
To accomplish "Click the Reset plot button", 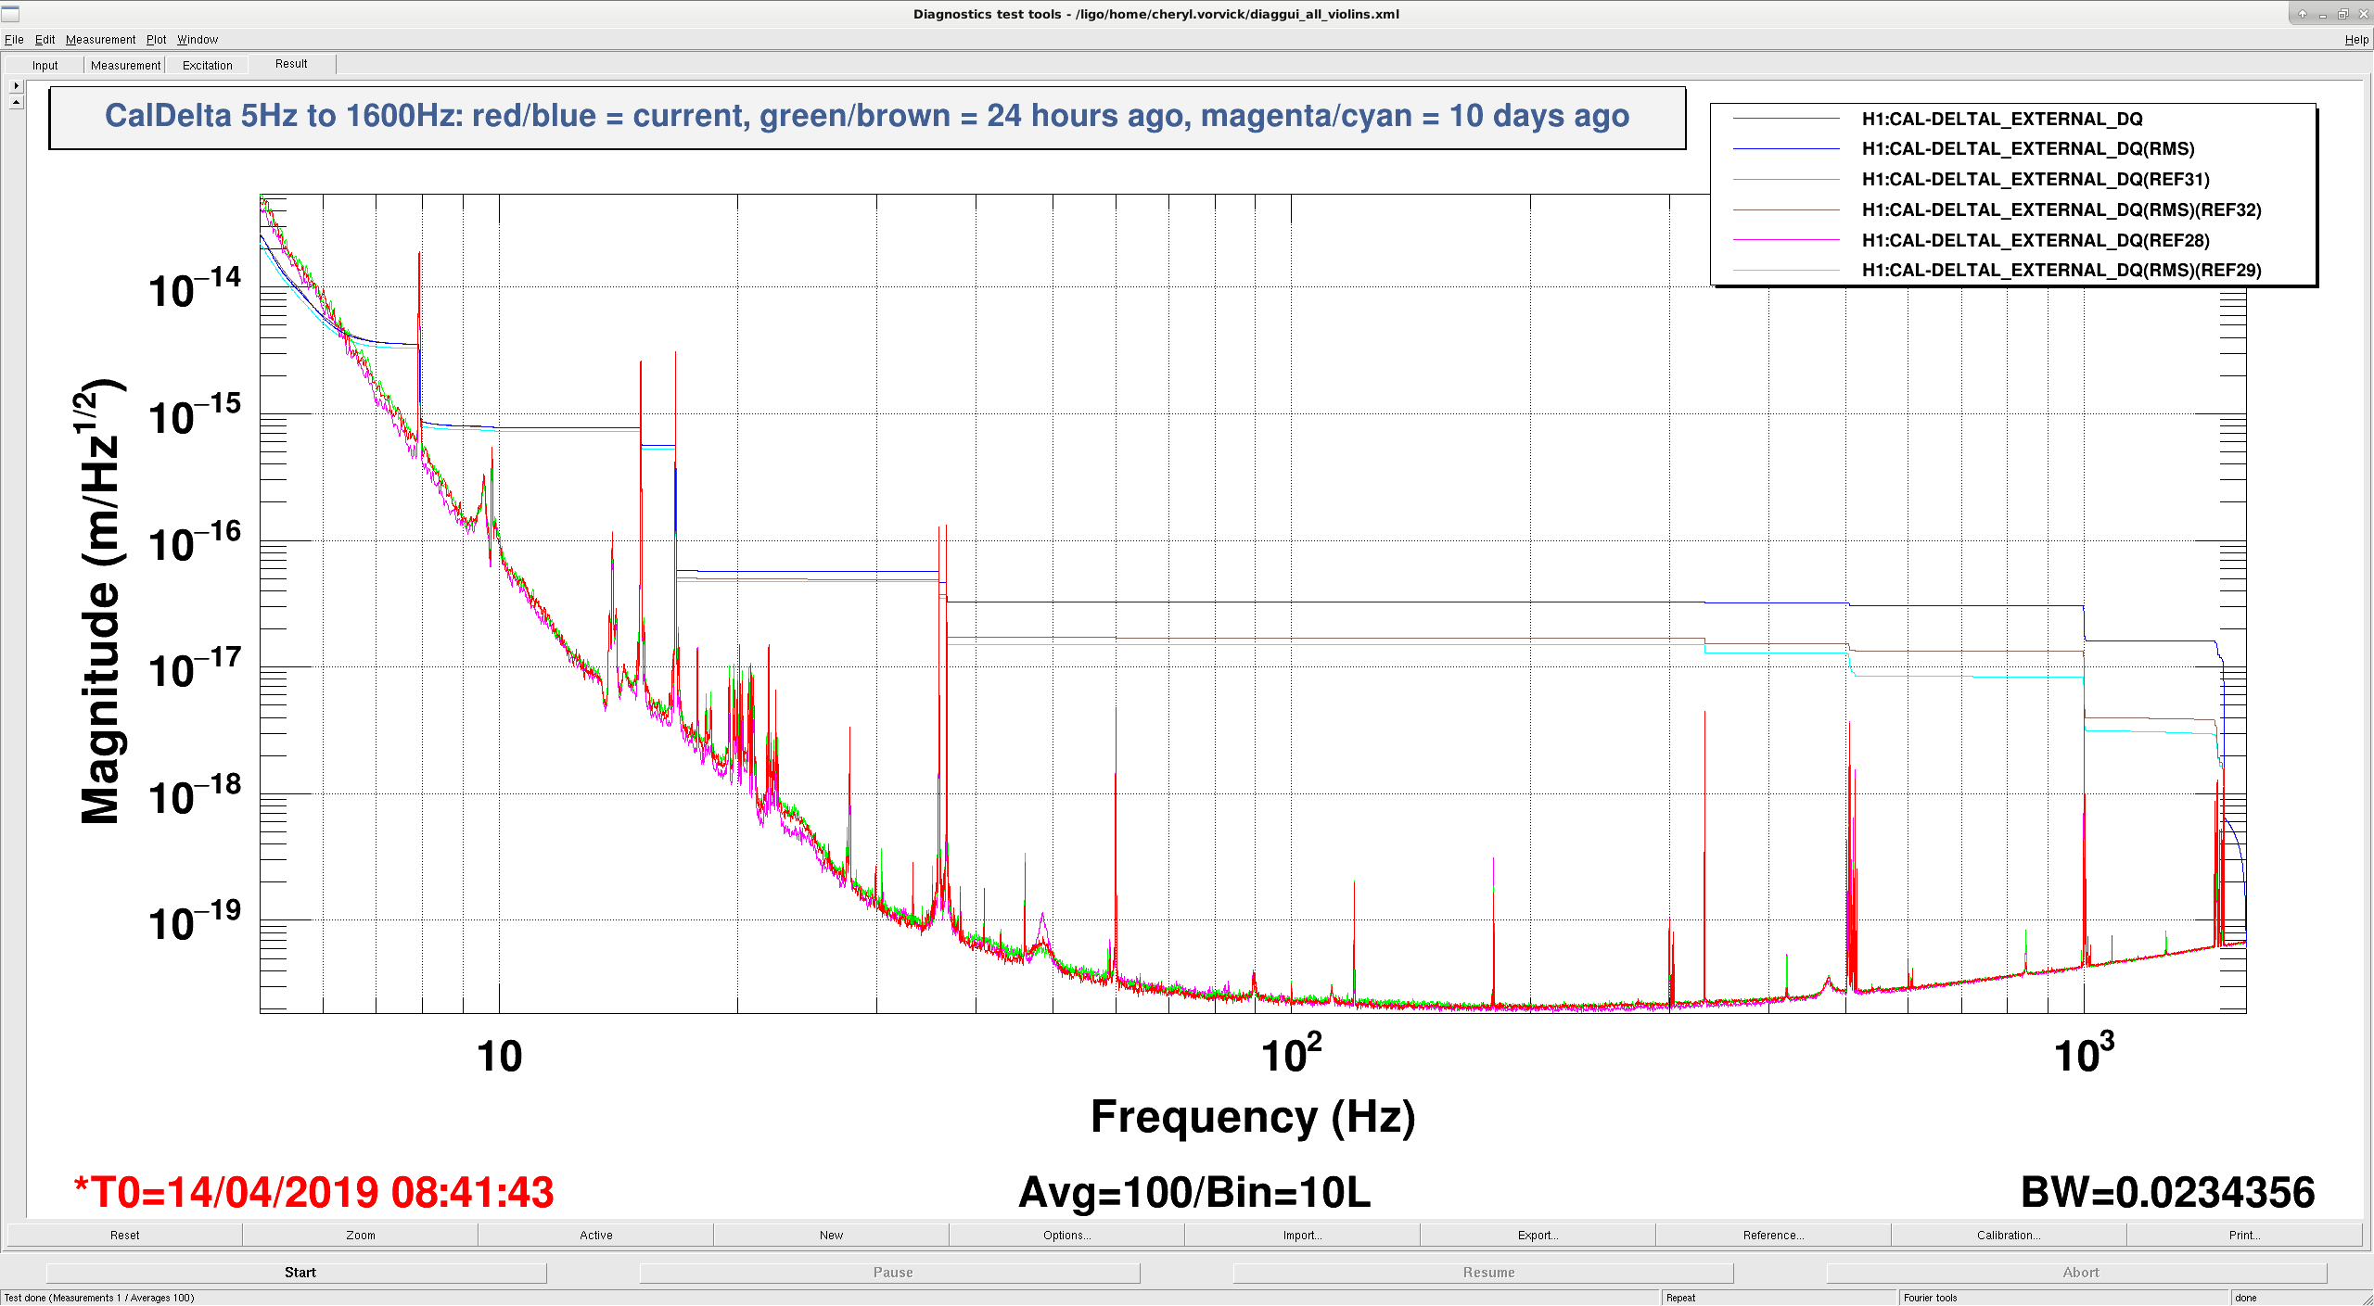I will [124, 1235].
